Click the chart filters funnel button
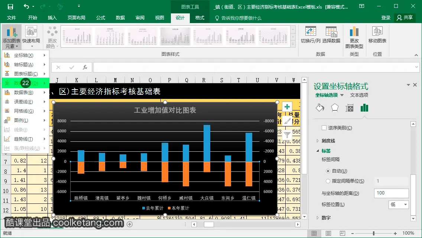 287,134
